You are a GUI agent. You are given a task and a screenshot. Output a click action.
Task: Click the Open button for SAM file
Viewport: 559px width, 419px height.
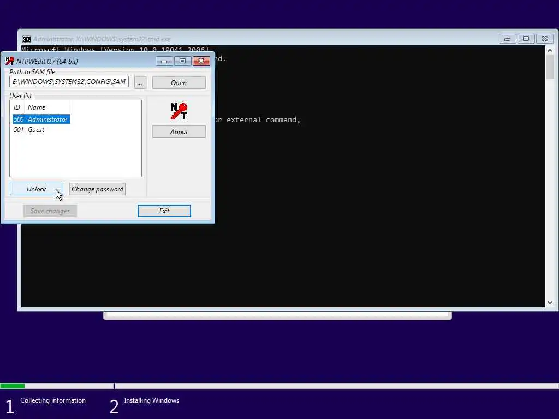click(179, 83)
